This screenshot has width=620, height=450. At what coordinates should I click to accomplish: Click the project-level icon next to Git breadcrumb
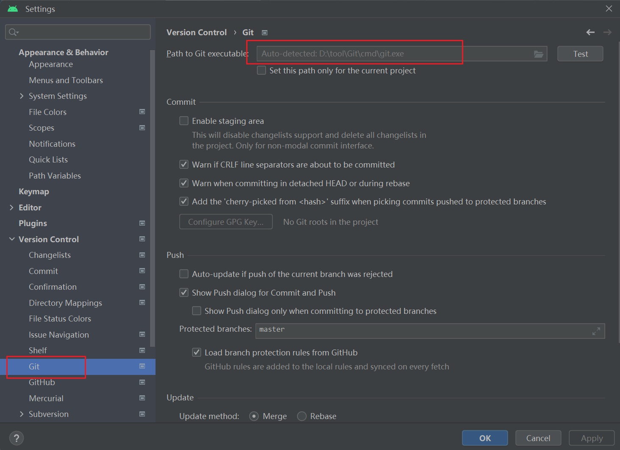click(x=264, y=33)
